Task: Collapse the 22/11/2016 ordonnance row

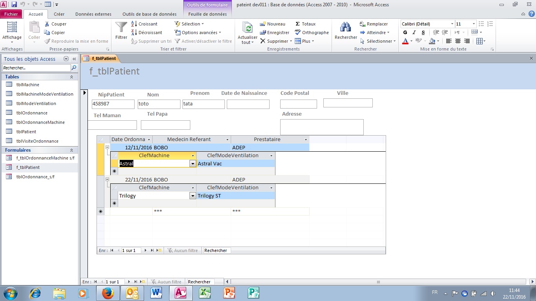Action: (107, 180)
